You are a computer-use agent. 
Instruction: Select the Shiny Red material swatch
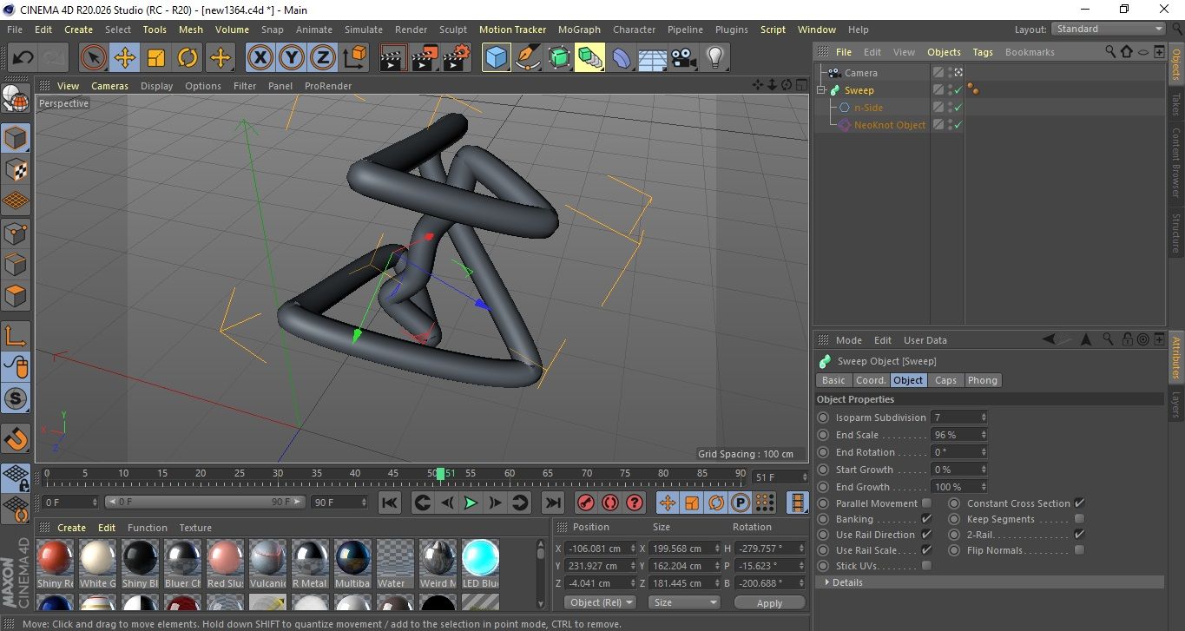click(x=56, y=559)
